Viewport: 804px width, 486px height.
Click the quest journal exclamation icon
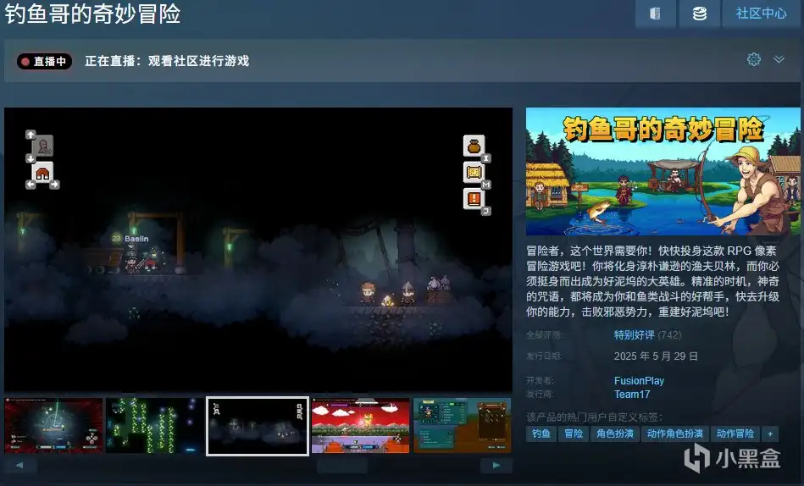474,199
